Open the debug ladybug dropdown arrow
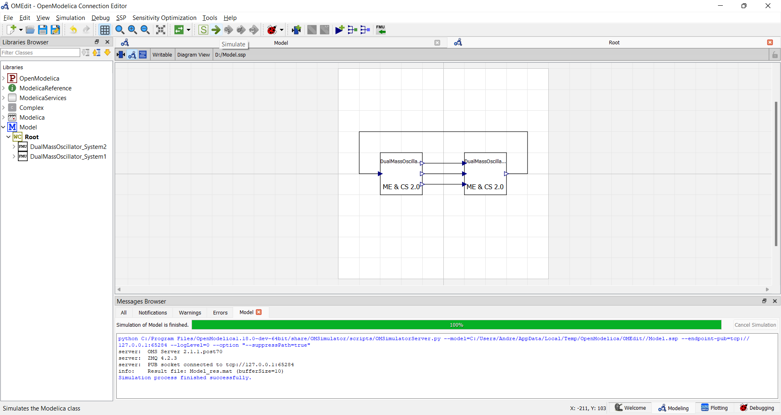 281,30
